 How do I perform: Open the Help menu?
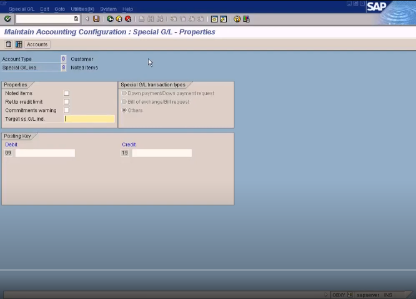click(x=127, y=9)
